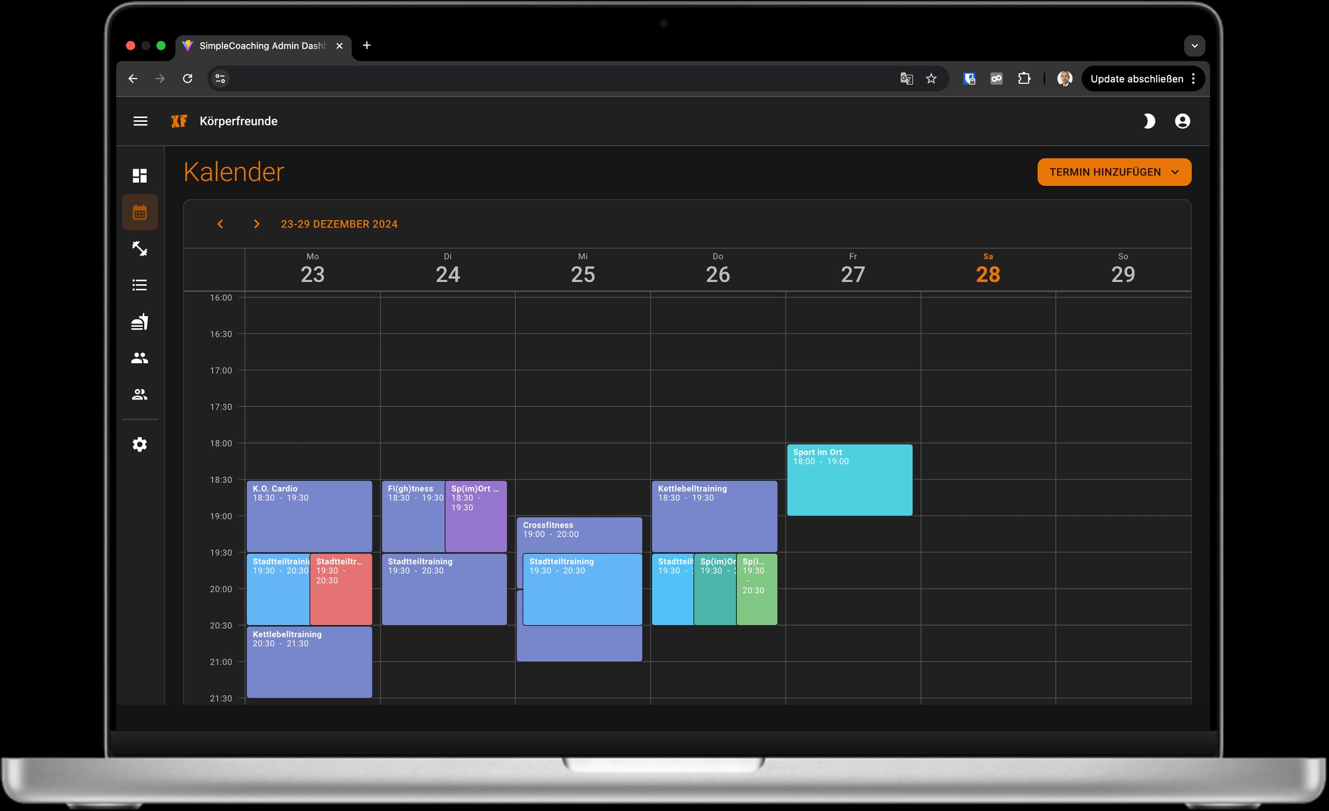Open the user account profile icon

pos(1182,121)
